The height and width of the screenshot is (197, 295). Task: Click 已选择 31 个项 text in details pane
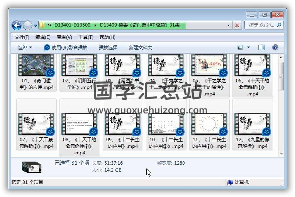(72, 163)
